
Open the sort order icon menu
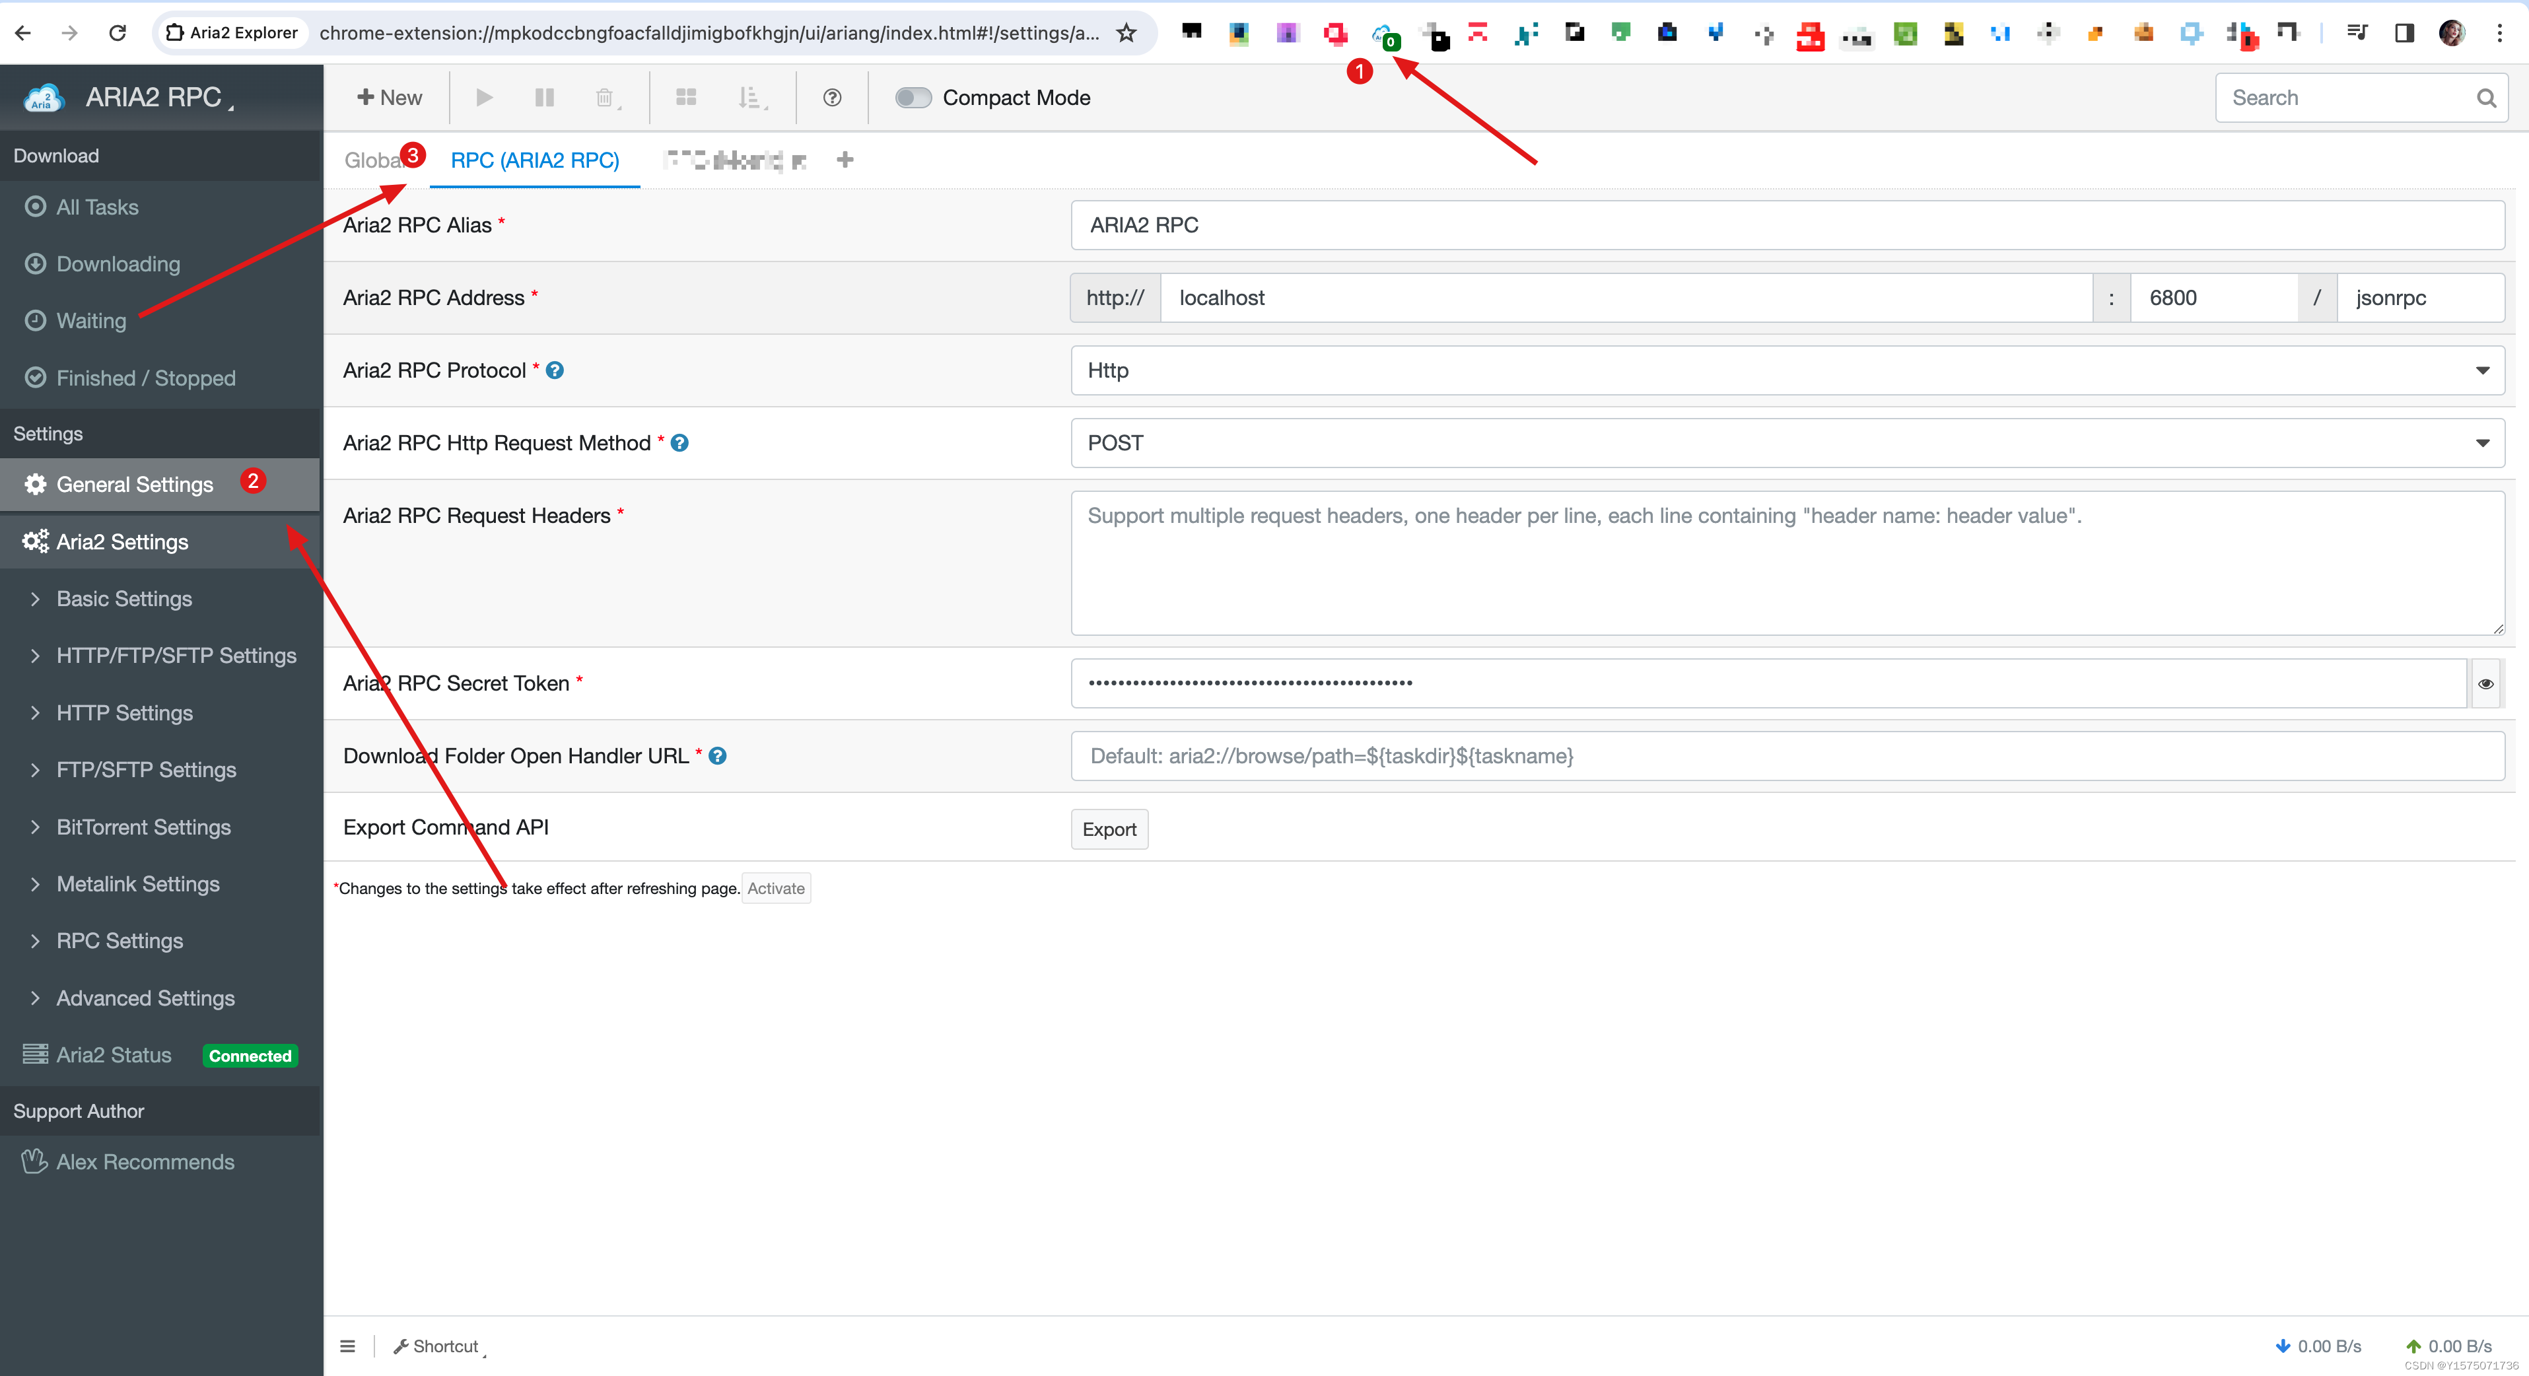click(751, 97)
